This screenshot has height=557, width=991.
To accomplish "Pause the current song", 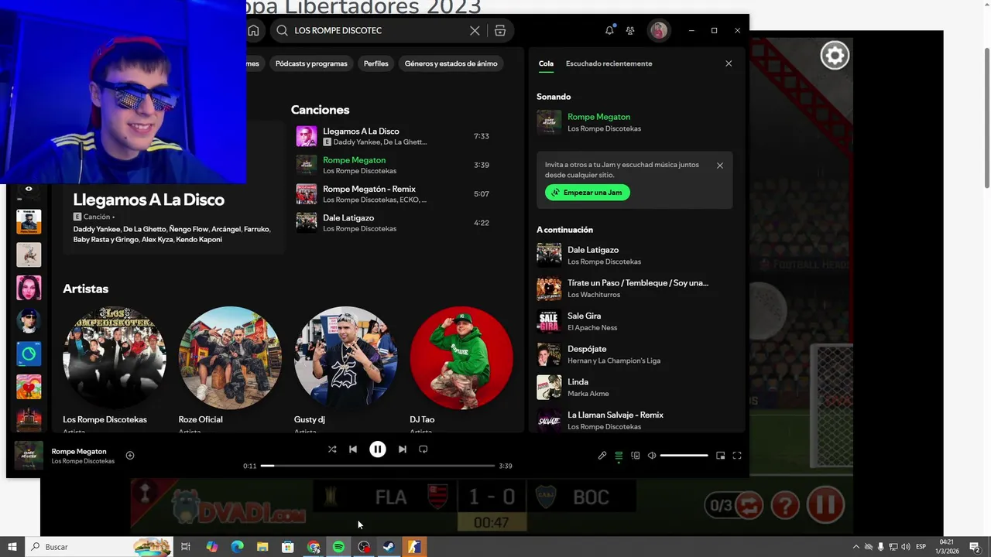I will tap(378, 449).
